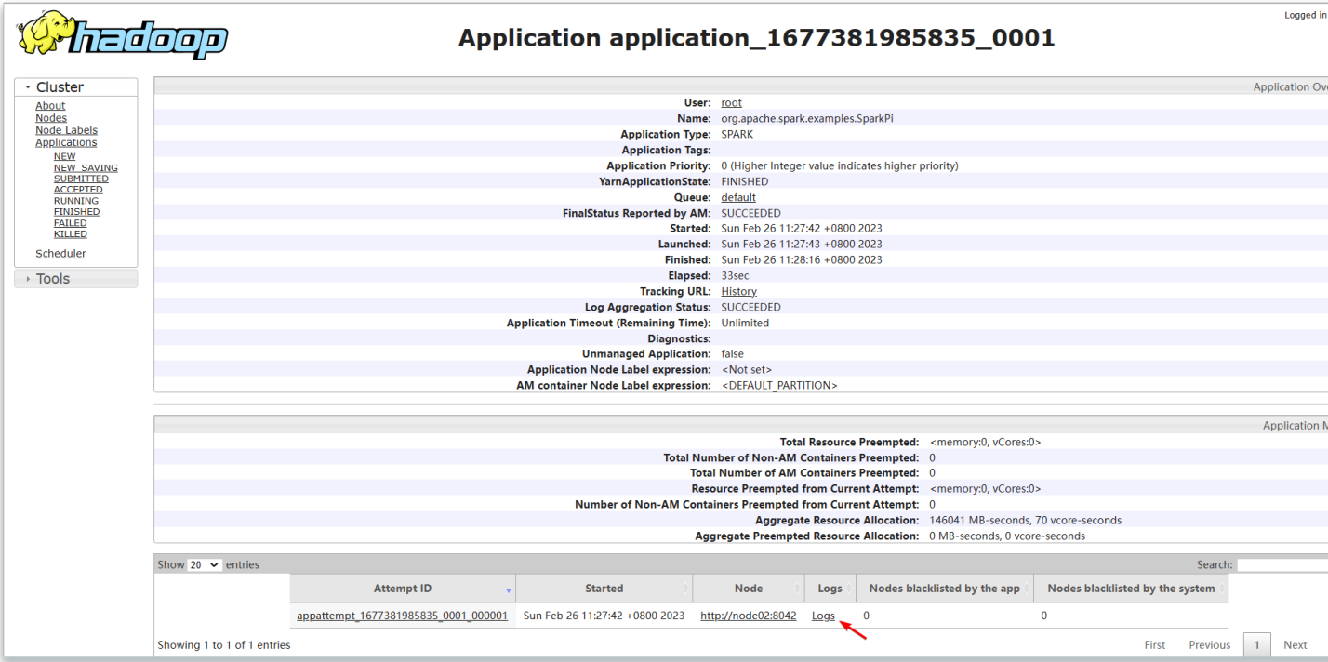Image resolution: width=1328 pixels, height=662 pixels.
Task: Sort by Attempt ID column
Action: click(403, 589)
